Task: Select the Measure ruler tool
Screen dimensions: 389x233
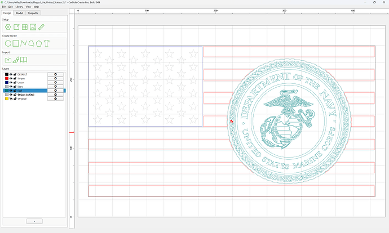Action: [41, 27]
